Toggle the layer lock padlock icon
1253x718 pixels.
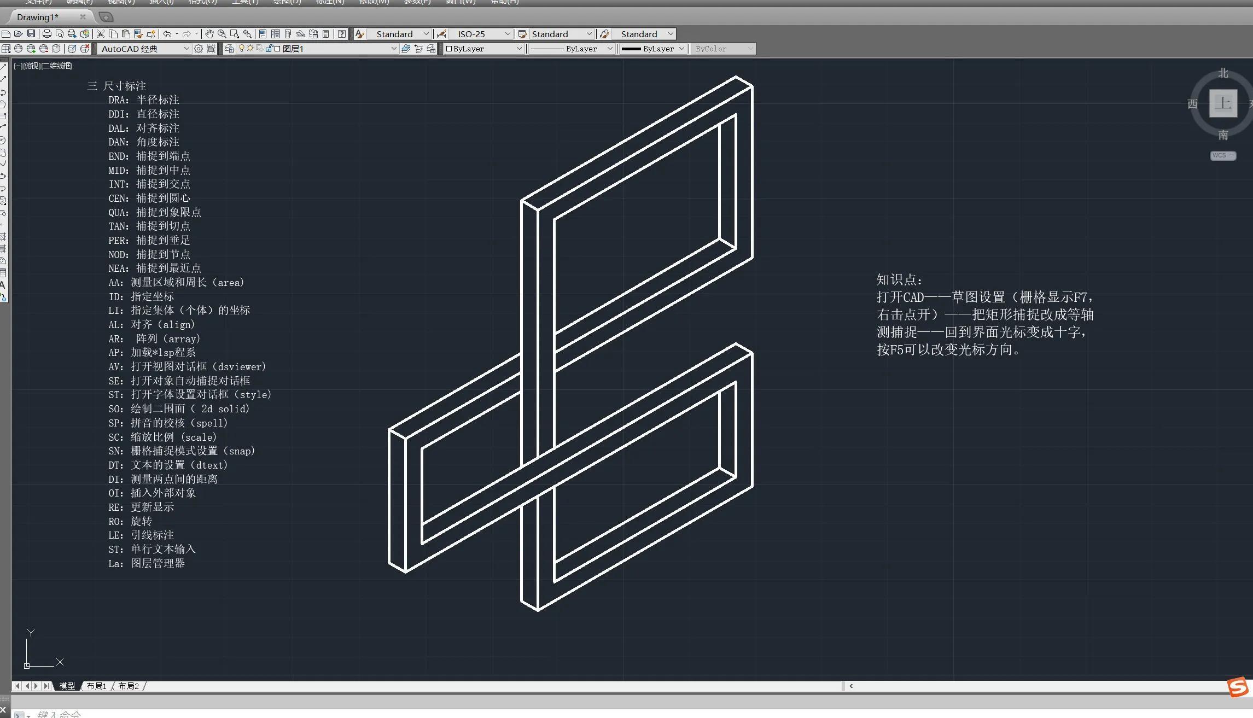tap(269, 49)
